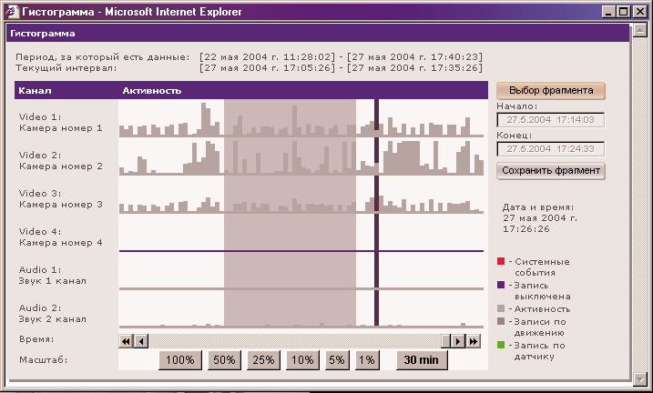Select the 10% scale option

pos(302,360)
